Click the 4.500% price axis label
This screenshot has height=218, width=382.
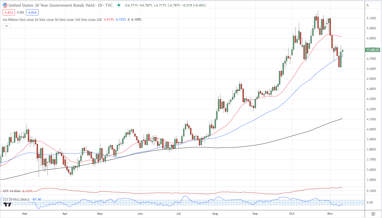371,79
